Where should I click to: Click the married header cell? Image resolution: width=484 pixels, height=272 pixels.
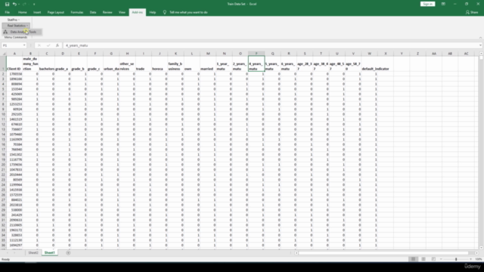point(208,63)
